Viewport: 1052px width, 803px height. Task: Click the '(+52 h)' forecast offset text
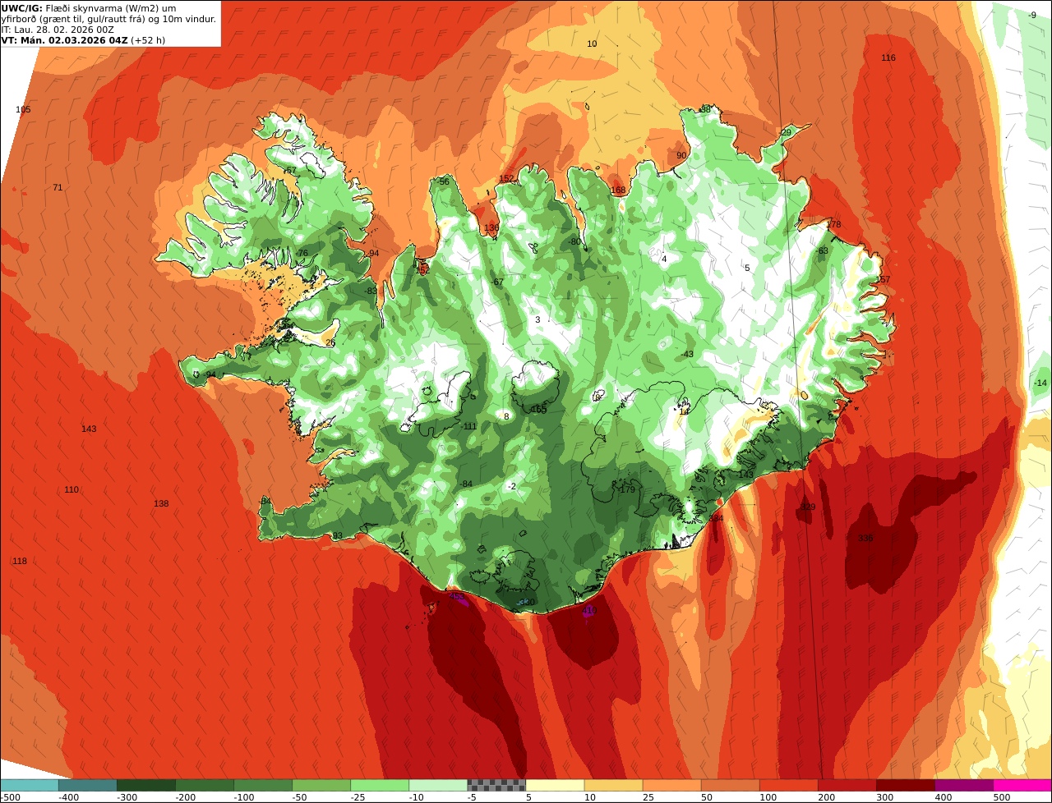pyautogui.click(x=148, y=39)
